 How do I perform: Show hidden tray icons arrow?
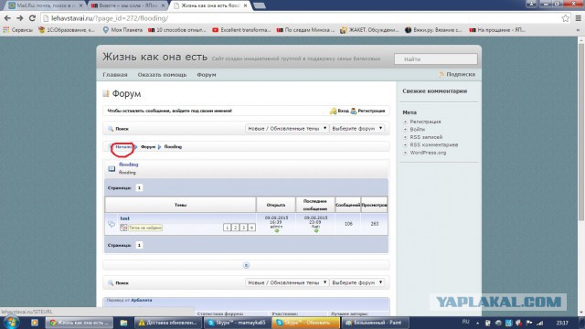pos(477,323)
